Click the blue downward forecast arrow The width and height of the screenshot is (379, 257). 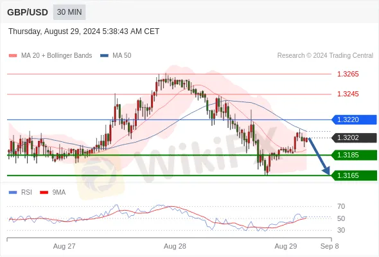tap(319, 156)
